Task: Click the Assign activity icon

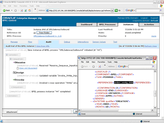Action: 14,73
